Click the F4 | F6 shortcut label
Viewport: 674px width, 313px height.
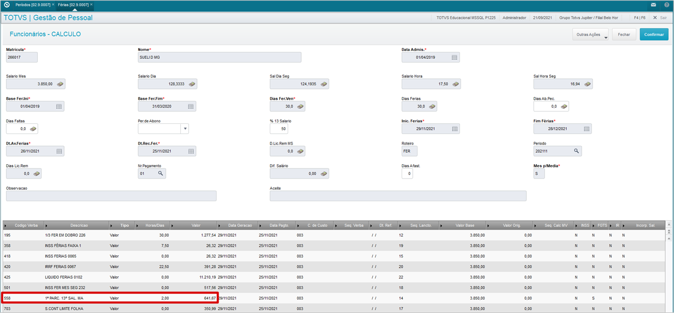(639, 17)
